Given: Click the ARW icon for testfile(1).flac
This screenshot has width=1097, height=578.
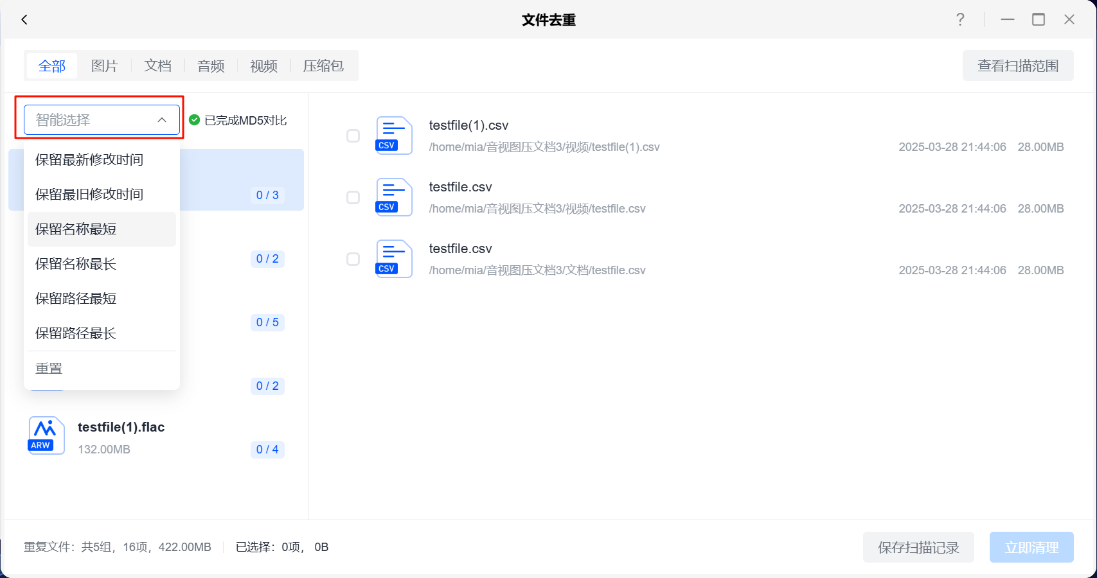Looking at the screenshot, I should pos(46,435).
